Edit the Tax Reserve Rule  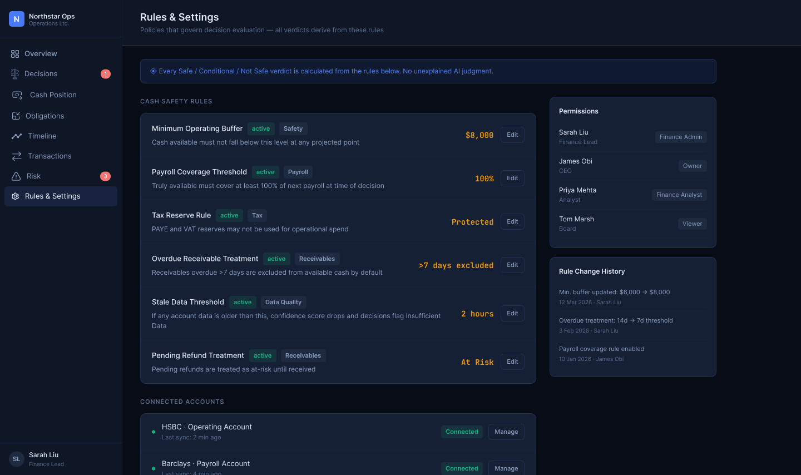[x=512, y=221]
